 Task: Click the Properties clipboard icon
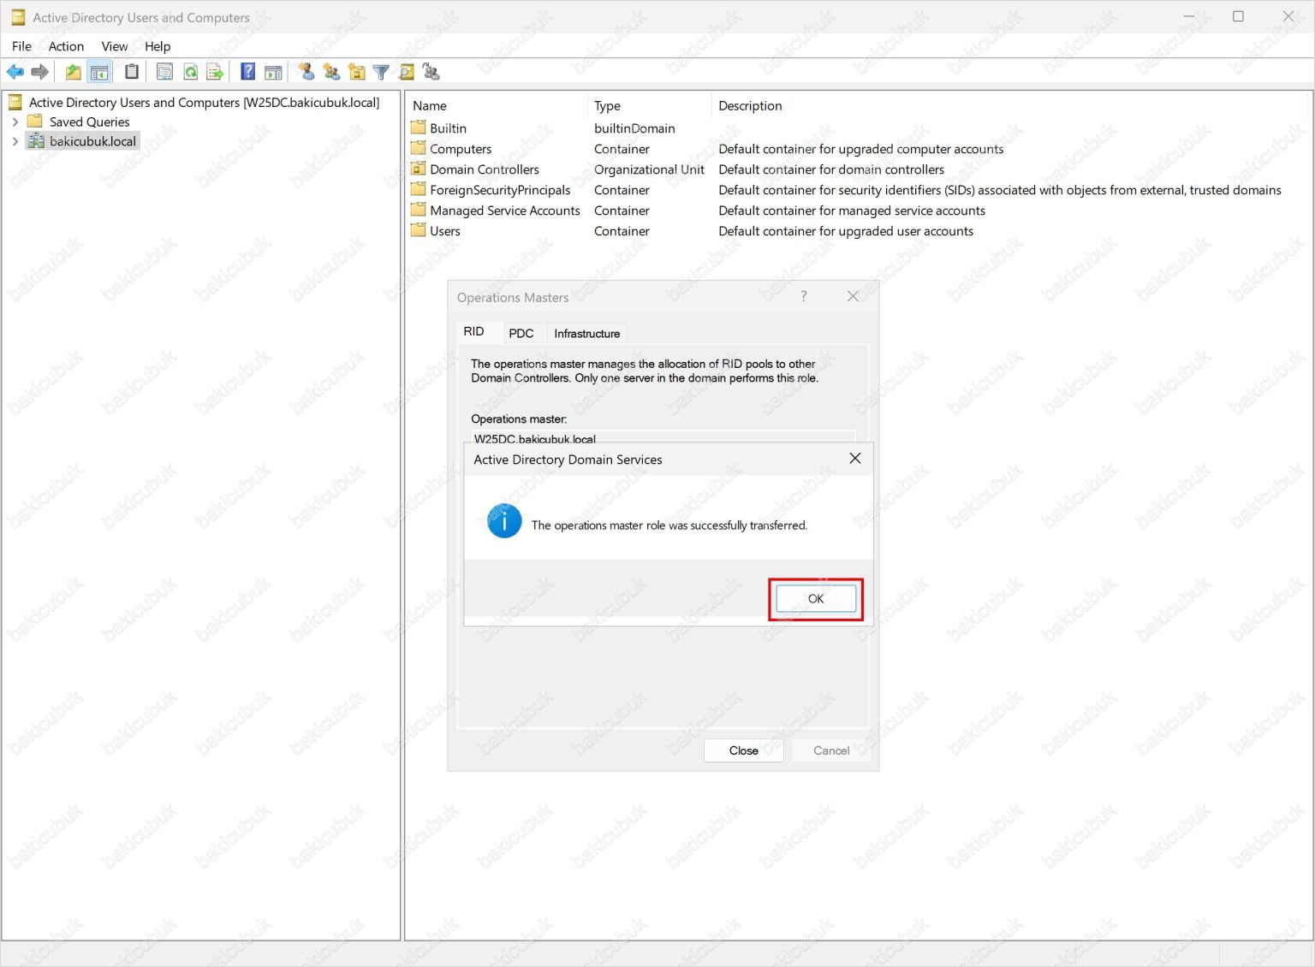[131, 72]
